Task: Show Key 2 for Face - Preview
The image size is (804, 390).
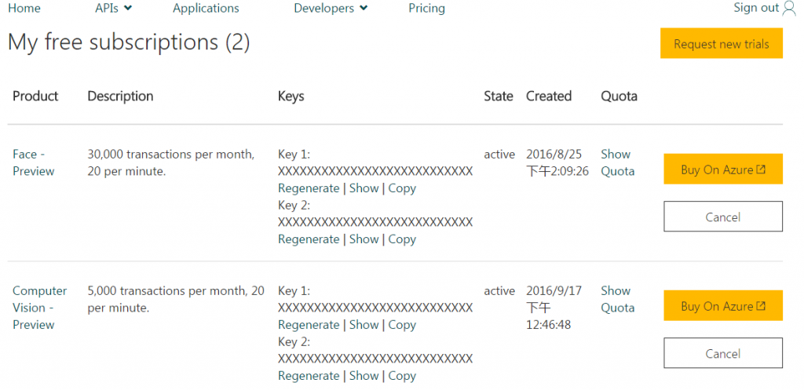Action: point(364,239)
